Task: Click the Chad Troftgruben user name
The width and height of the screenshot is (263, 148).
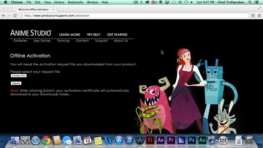Action: click(231, 2)
